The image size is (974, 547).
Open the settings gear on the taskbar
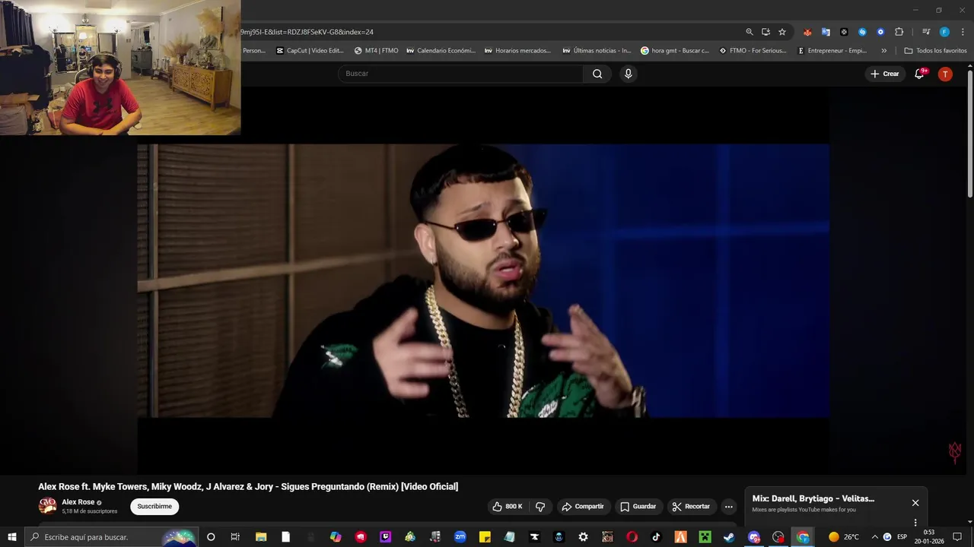pos(583,537)
